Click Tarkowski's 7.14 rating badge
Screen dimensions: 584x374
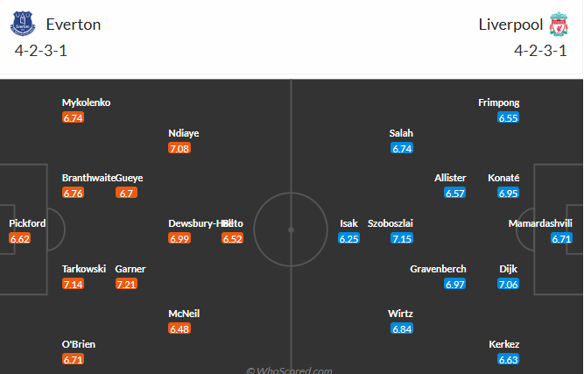coord(73,284)
